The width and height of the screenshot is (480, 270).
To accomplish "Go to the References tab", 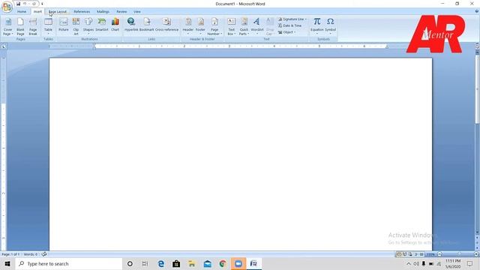I will pyautogui.click(x=82, y=12).
